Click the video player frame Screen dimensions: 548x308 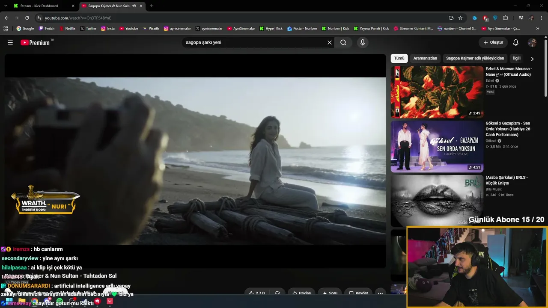coord(195,161)
